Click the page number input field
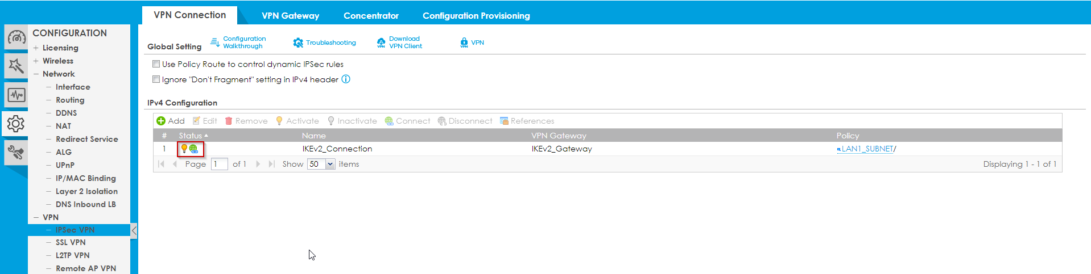Viewport: 1091px width, 274px height. (x=219, y=164)
